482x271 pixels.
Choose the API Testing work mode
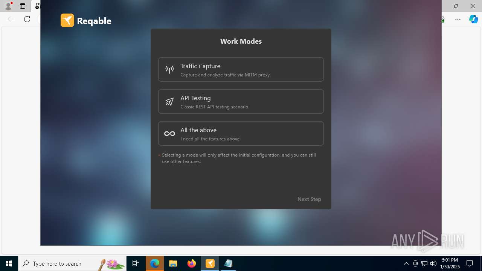(241, 101)
